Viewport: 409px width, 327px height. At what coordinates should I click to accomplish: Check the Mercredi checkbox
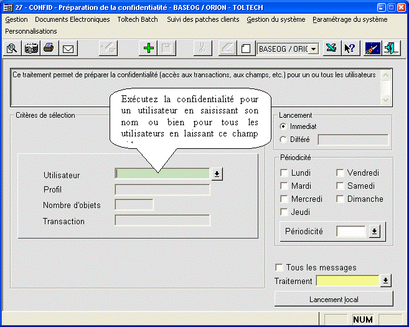click(284, 199)
